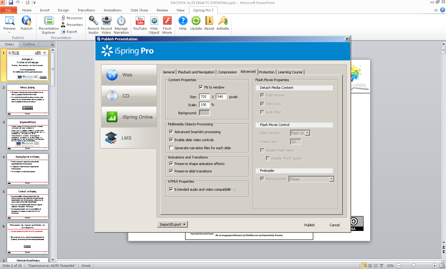The height and width of the screenshot is (269, 446).
Task: Switch to Slide Sorter view
Action: pyautogui.click(x=370, y=266)
